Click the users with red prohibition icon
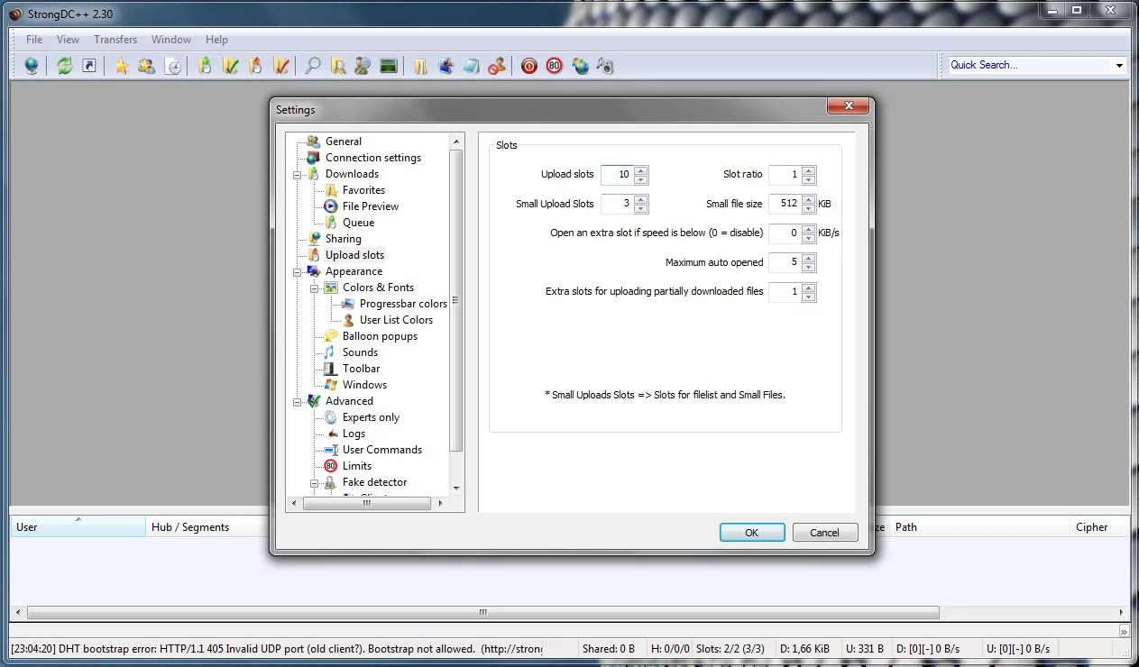This screenshot has width=1139, height=667. (496, 66)
